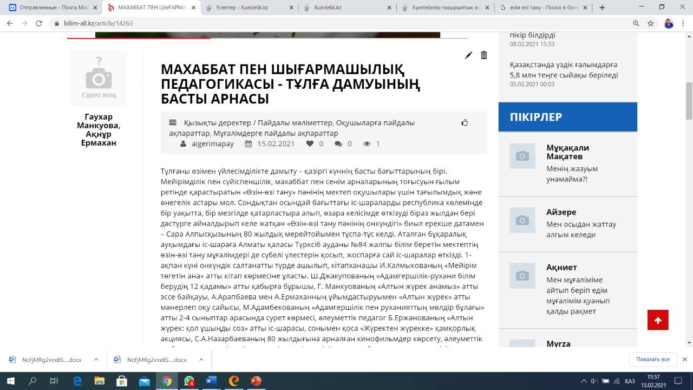
Task: Open a new browser tab with plus
Action: point(602,8)
